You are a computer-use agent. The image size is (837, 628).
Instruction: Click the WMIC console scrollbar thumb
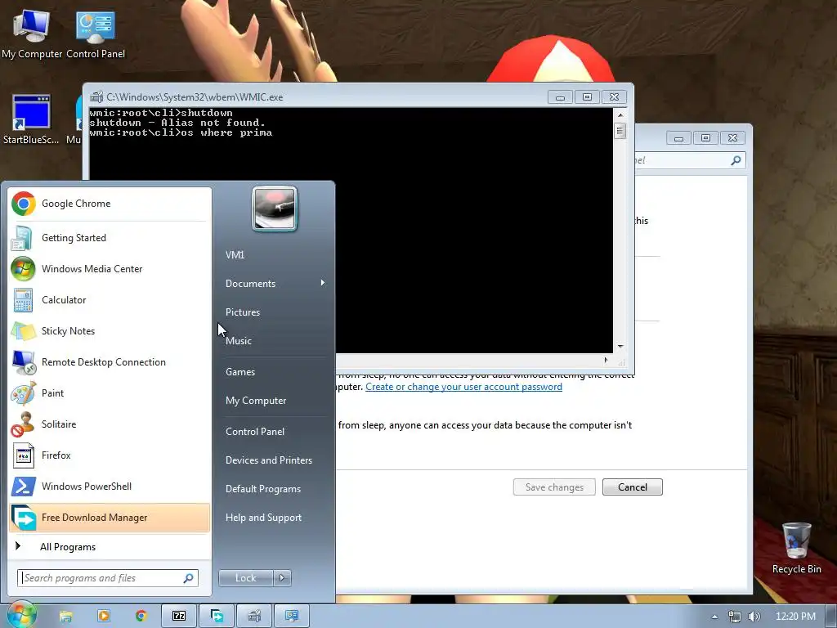(x=620, y=131)
